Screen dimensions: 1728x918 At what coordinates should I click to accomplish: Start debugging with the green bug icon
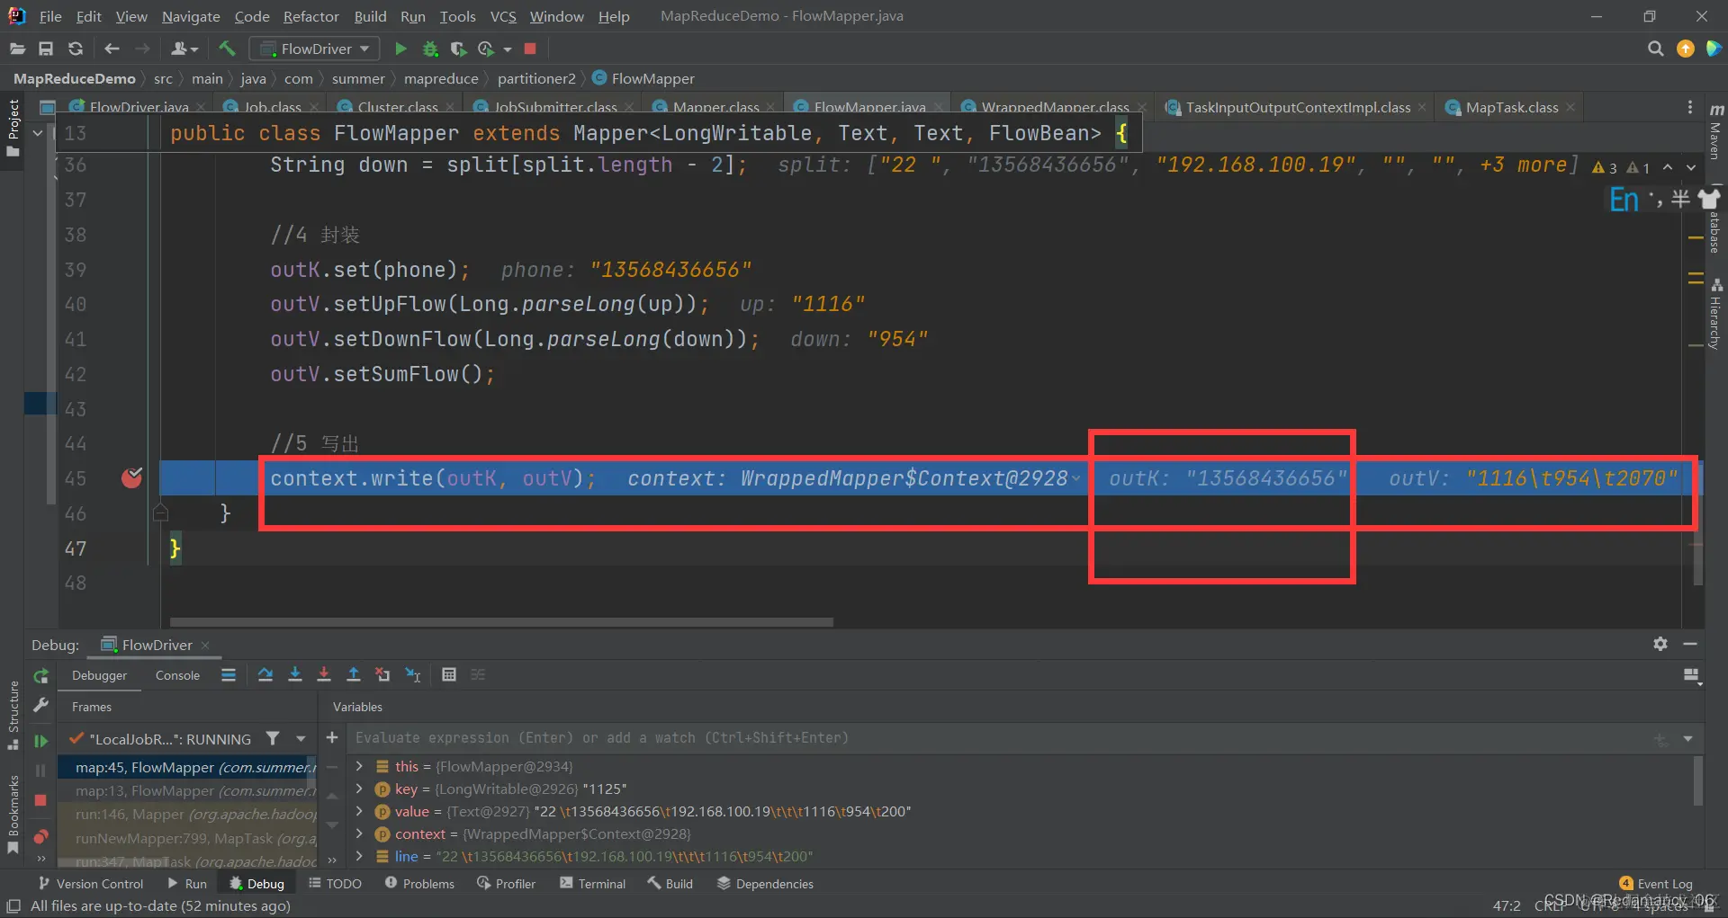(x=430, y=49)
